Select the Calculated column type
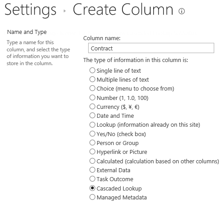Image resolution: width=224 pixels, height=203 pixels. click(x=92, y=161)
